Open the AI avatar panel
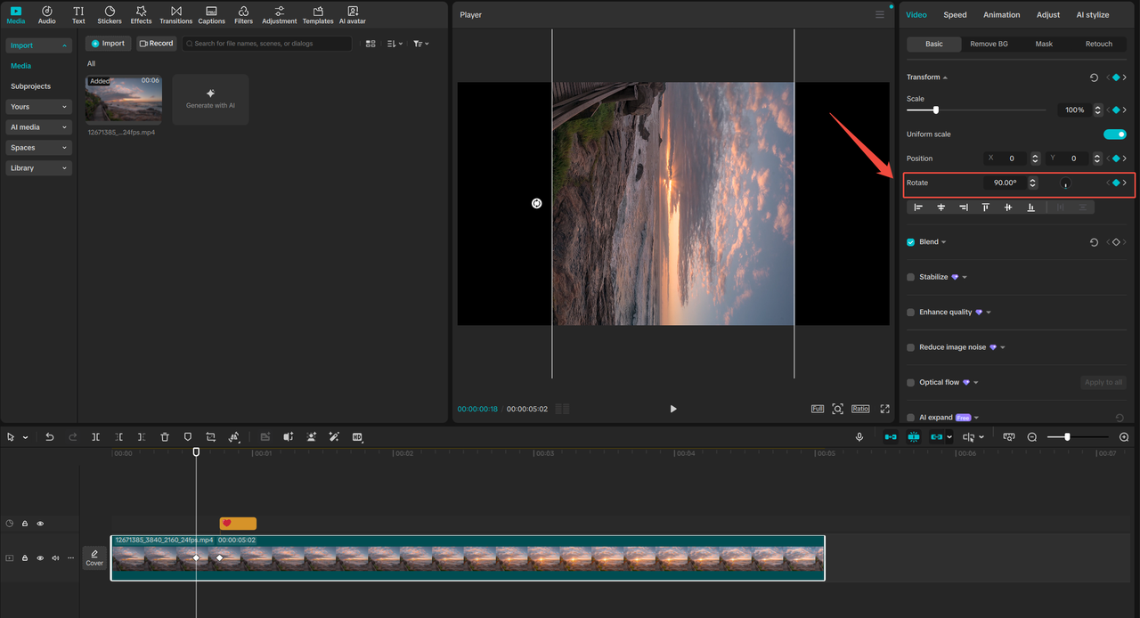 351,13
